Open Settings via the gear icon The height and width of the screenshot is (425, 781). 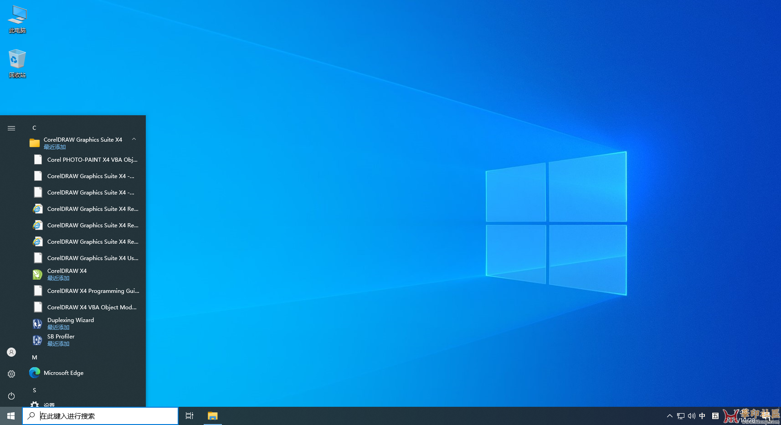coord(11,374)
